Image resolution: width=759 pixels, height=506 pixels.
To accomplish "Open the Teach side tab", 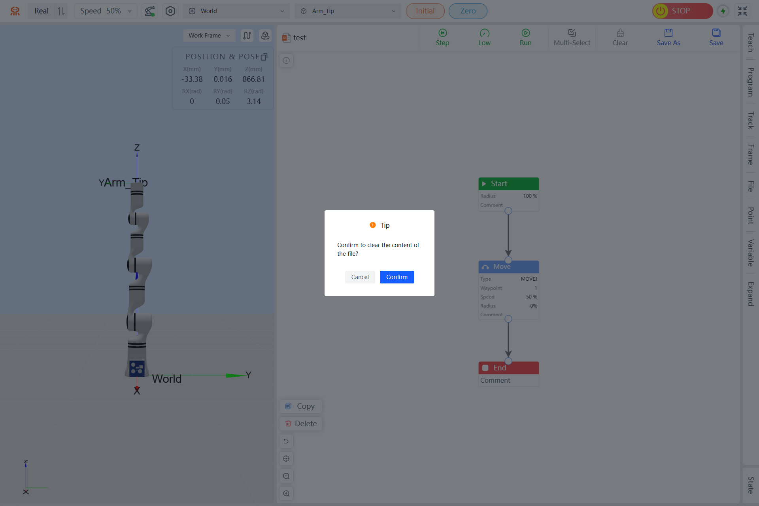I will point(750,43).
